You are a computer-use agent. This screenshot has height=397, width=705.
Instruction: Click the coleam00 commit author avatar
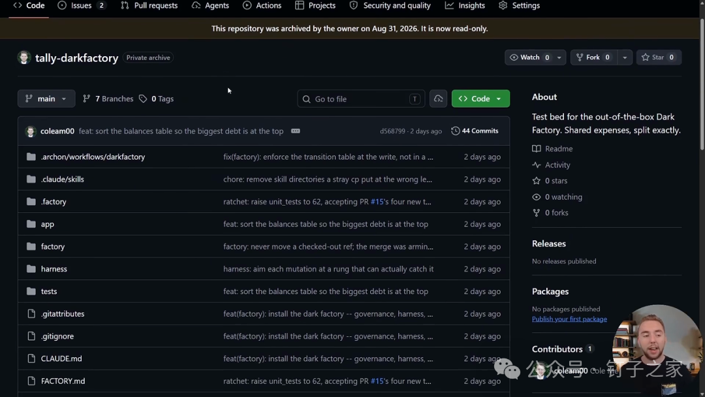[31, 131]
